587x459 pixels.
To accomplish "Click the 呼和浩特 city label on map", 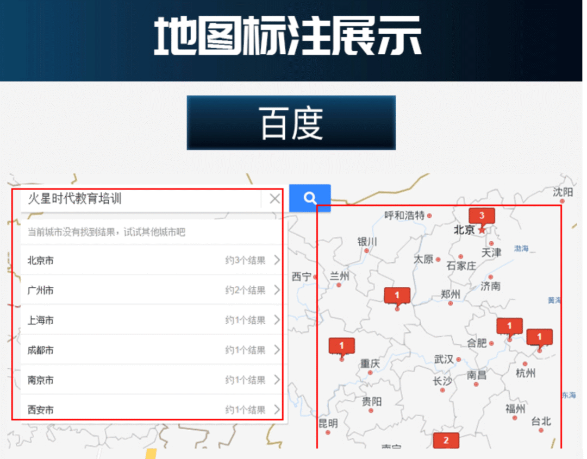I will pos(404,216).
